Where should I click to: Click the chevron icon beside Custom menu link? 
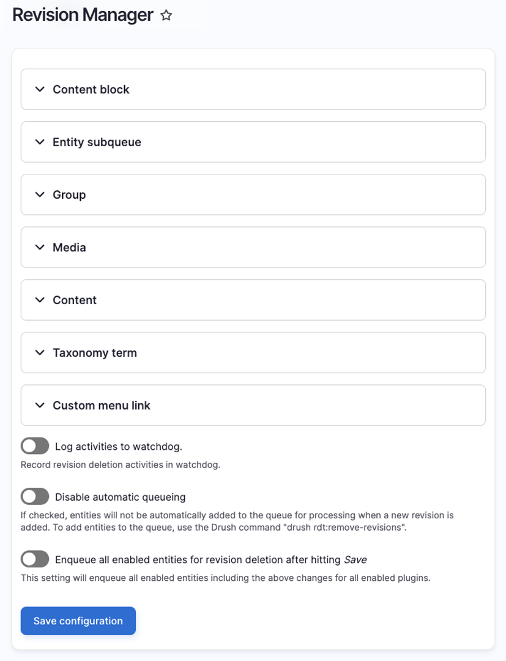[x=40, y=406]
